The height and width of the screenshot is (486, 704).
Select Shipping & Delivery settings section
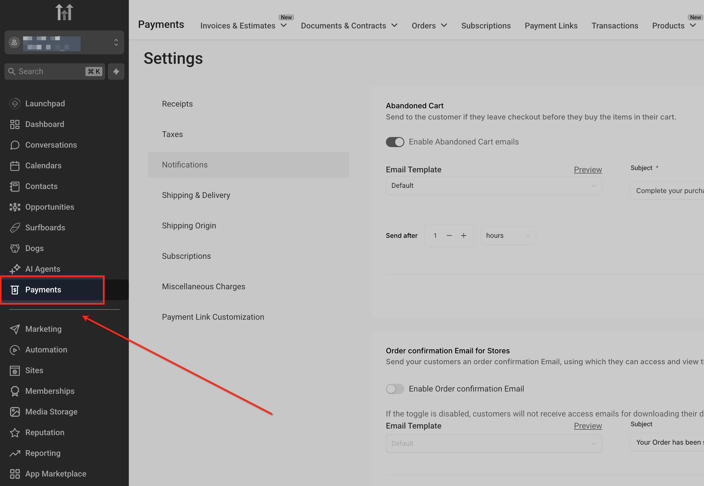tap(196, 195)
